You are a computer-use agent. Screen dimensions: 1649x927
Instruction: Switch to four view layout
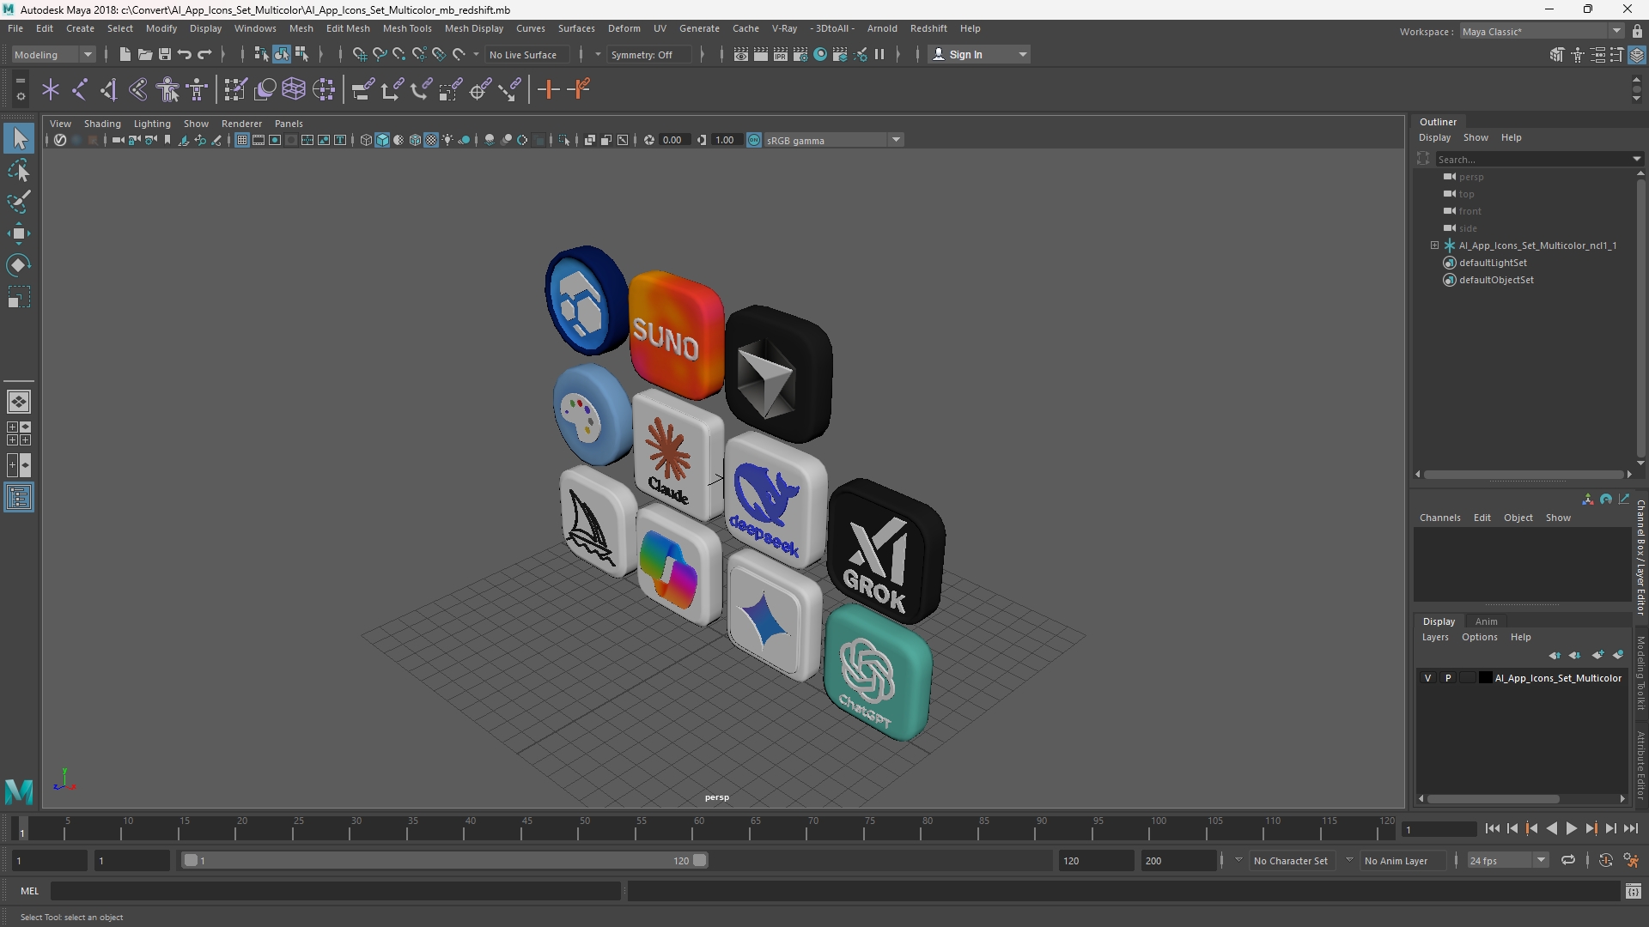point(19,433)
